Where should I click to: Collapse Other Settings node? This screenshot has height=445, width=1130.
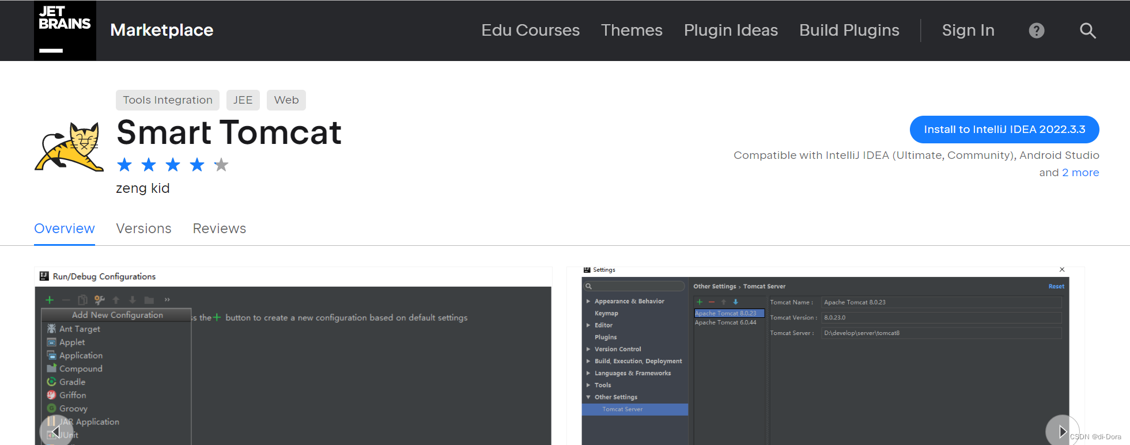point(588,397)
